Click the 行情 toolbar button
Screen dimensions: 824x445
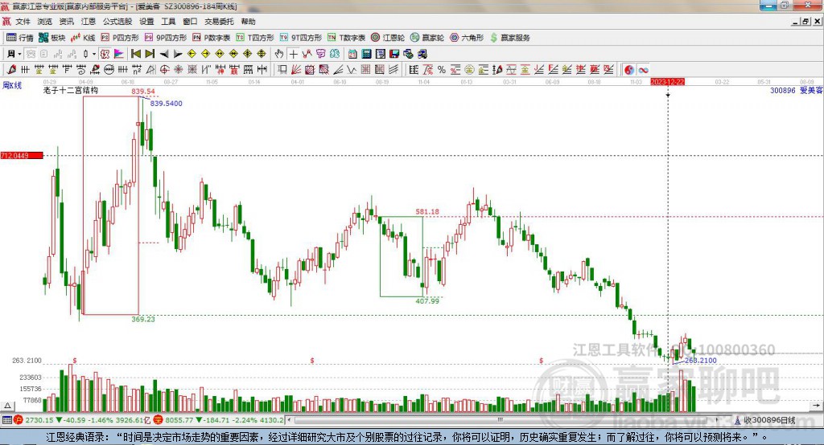(x=19, y=38)
